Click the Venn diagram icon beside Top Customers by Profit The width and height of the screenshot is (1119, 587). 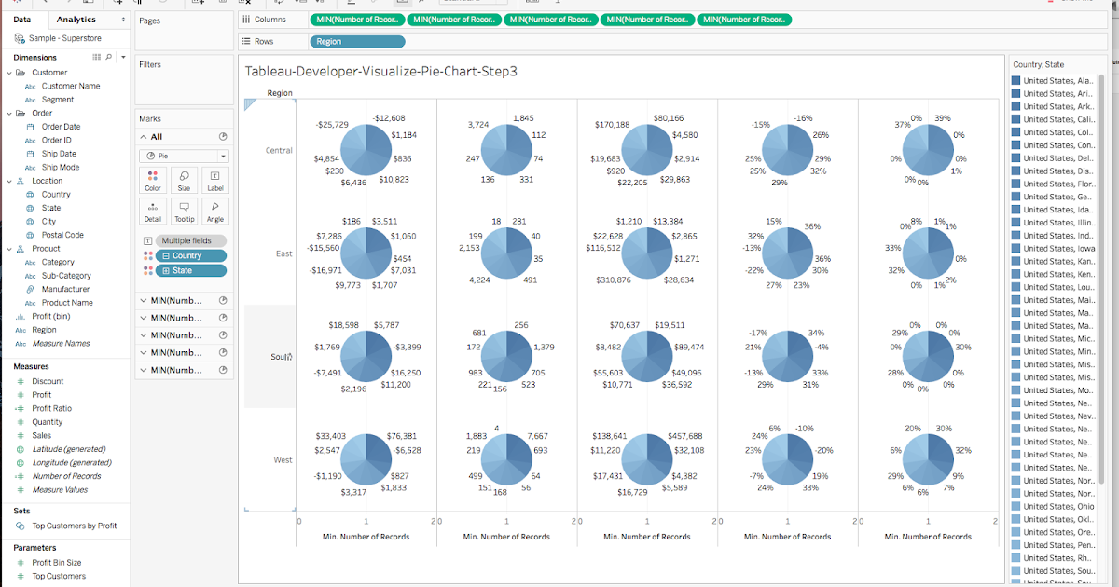(x=19, y=525)
